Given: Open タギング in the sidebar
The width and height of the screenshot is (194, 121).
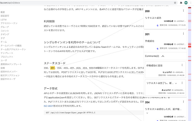Looking at the screenshot, I should tap(5, 34).
